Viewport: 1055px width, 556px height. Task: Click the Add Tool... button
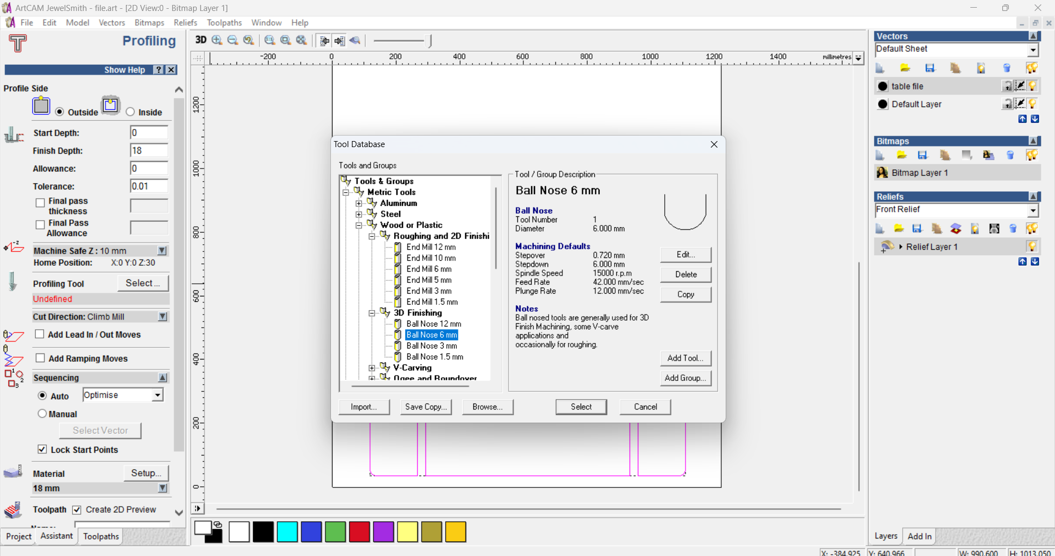(686, 358)
